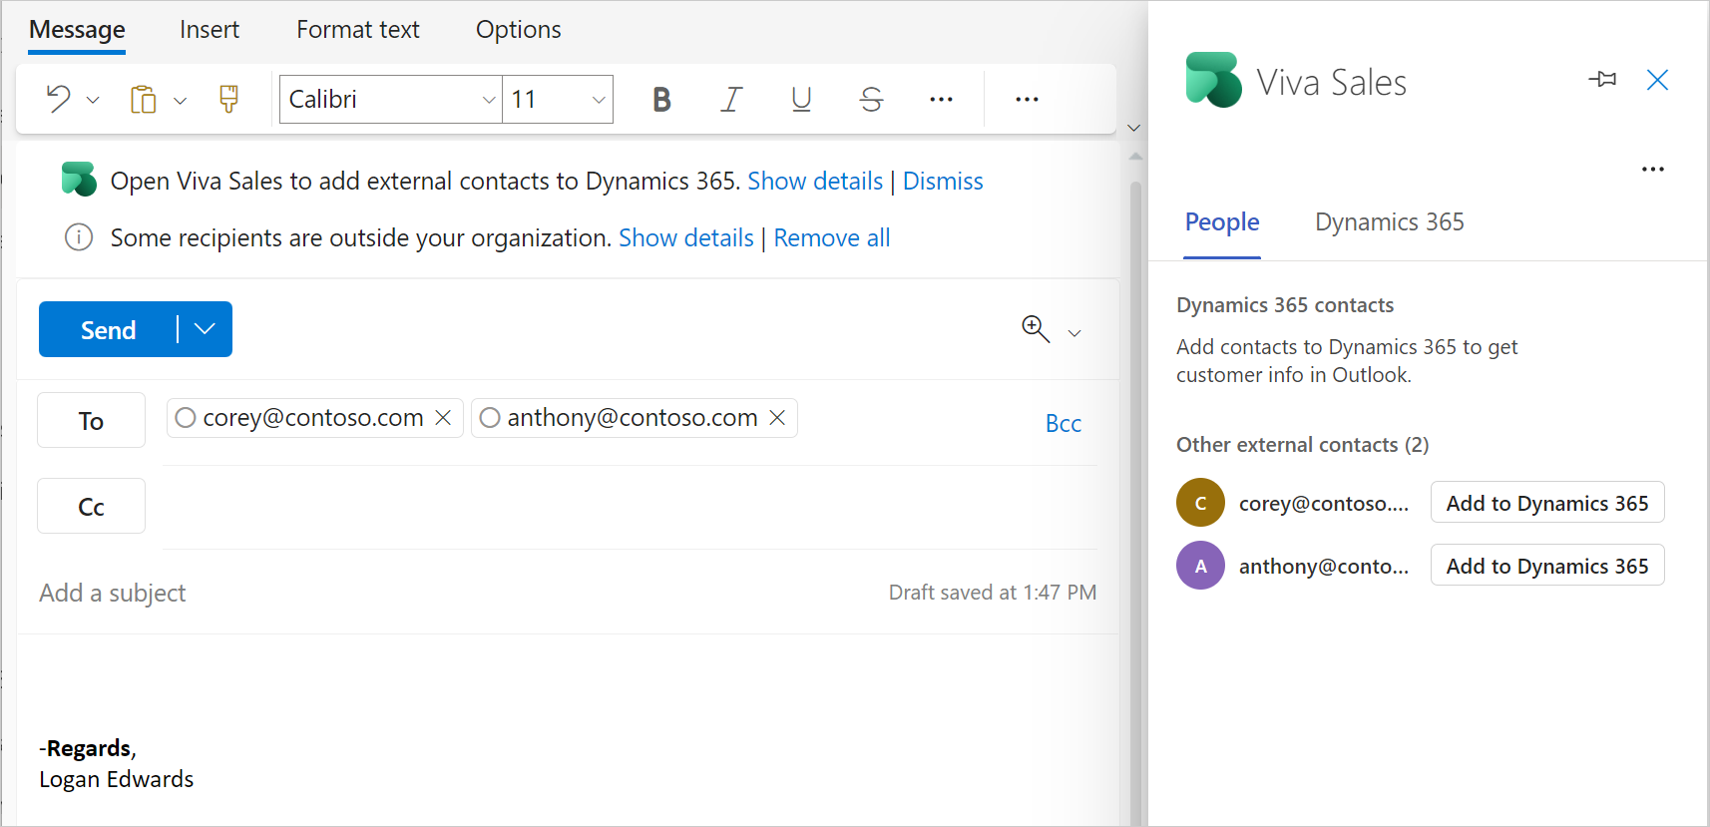Click corey avatar with letter C
The width and height of the screenshot is (1710, 827).
(x=1200, y=503)
